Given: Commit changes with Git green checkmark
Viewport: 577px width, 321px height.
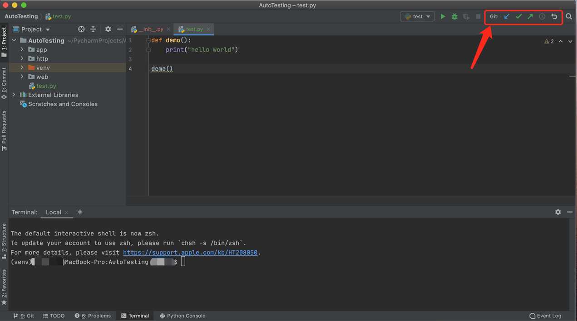Looking at the screenshot, I should 518,16.
